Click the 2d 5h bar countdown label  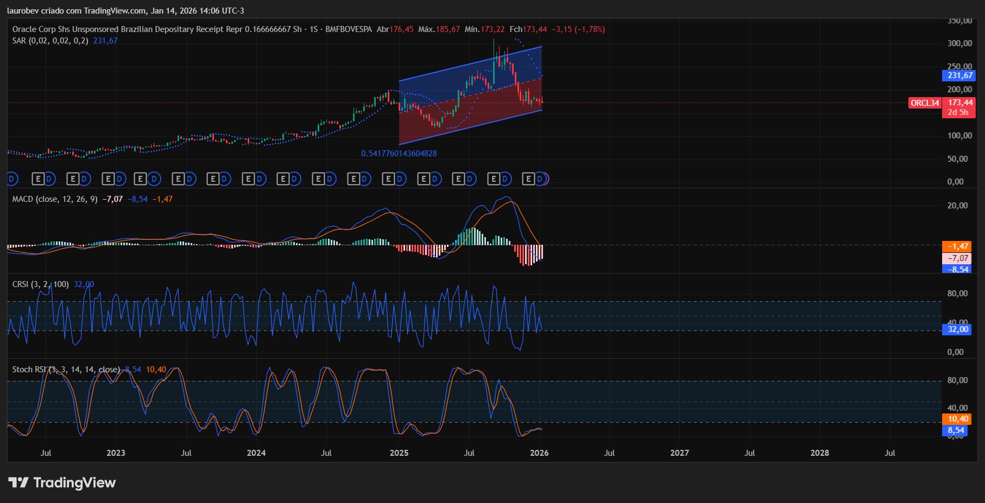click(958, 112)
